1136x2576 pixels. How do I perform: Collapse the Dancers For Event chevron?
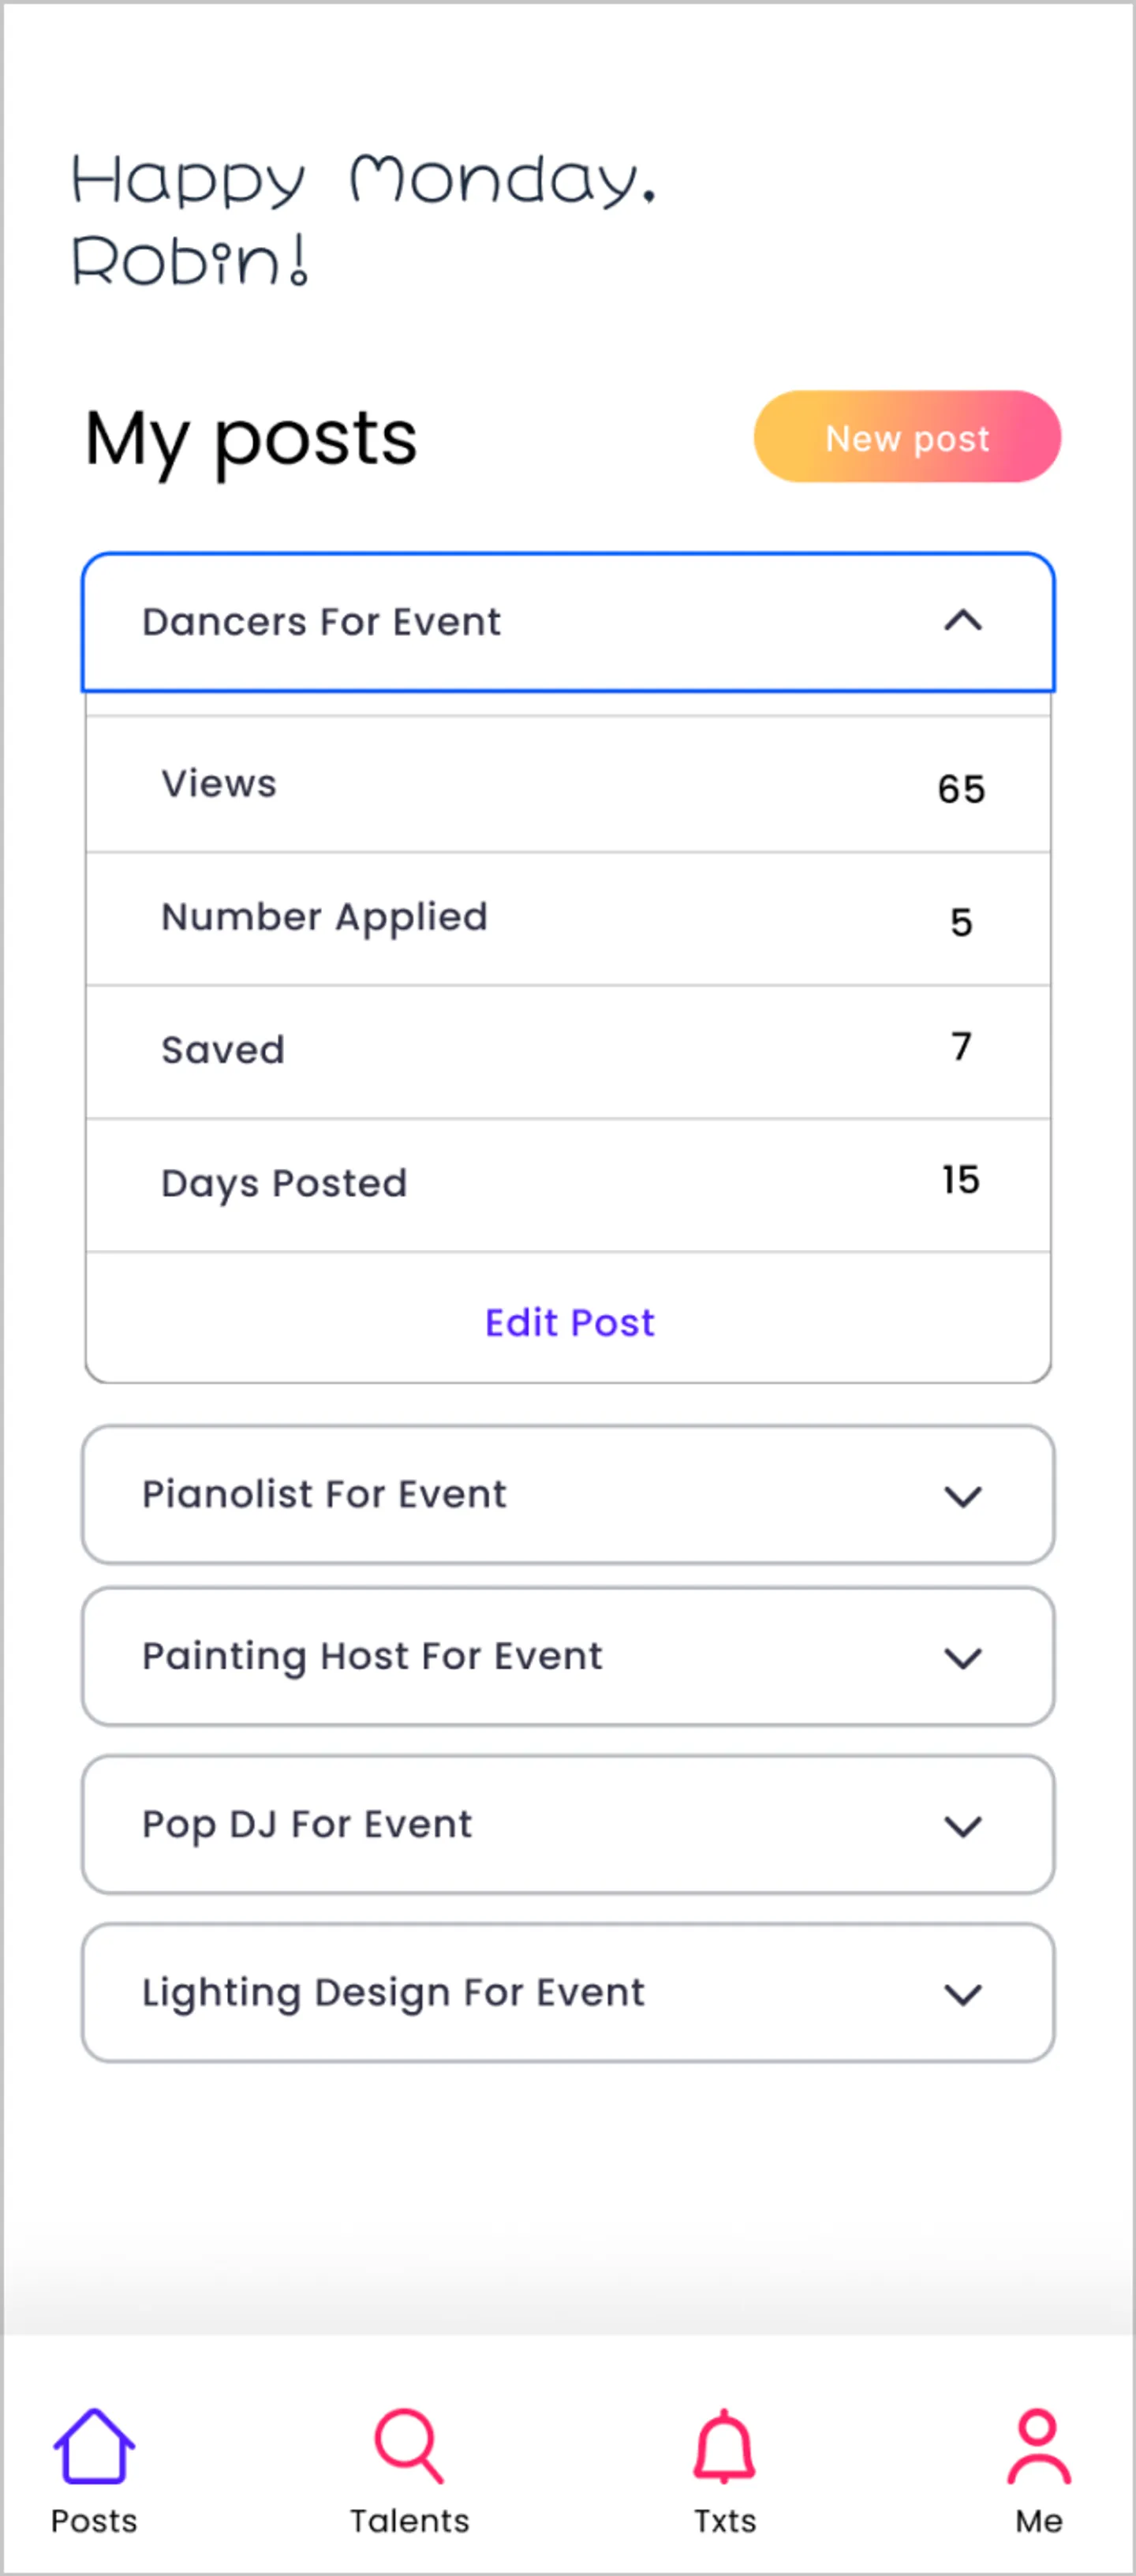[x=962, y=621]
